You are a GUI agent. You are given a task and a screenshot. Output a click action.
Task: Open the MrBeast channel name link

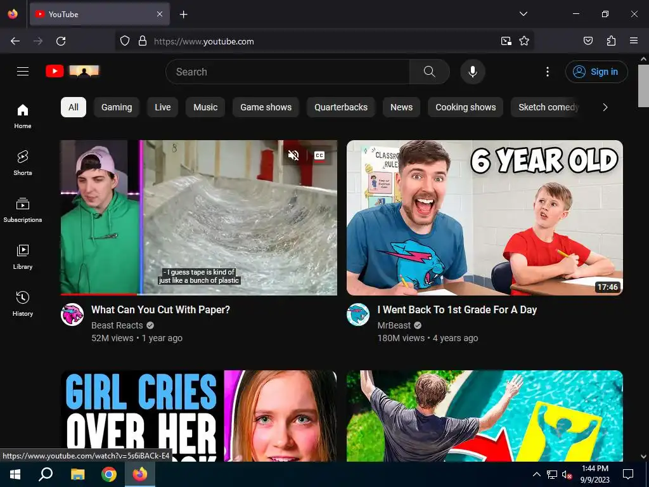click(394, 325)
